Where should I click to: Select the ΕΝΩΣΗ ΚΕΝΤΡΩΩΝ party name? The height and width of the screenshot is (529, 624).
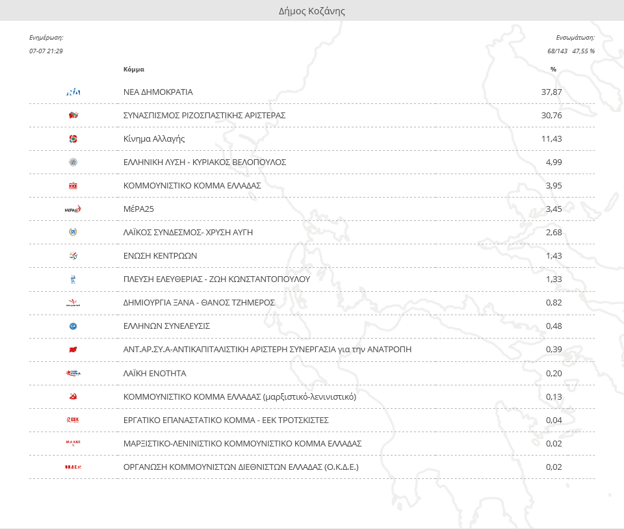pyautogui.click(x=160, y=256)
